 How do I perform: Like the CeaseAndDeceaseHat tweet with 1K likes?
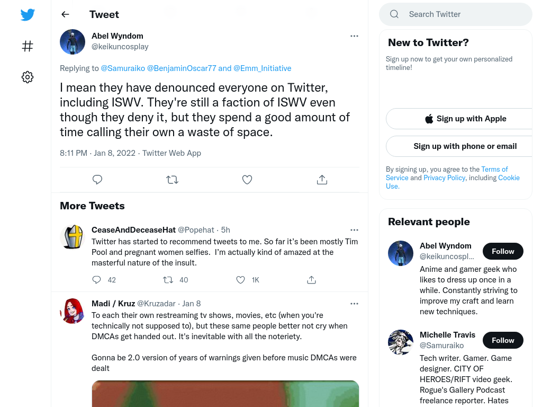241,280
